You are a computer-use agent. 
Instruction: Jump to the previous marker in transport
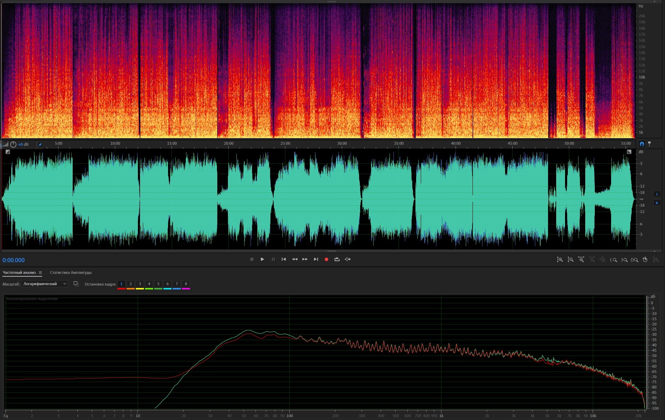(284, 259)
